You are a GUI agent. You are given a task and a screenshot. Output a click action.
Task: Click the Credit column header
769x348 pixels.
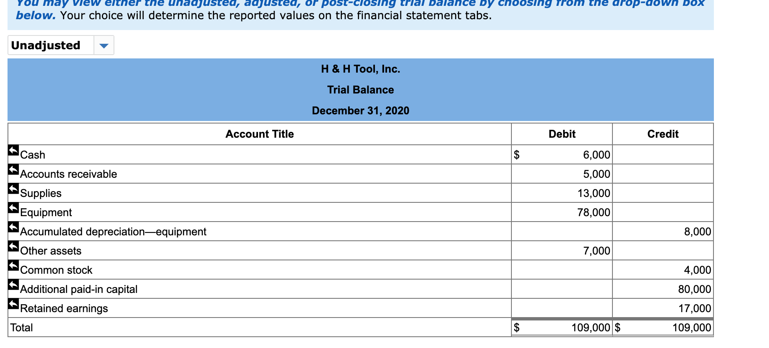[x=663, y=134]
